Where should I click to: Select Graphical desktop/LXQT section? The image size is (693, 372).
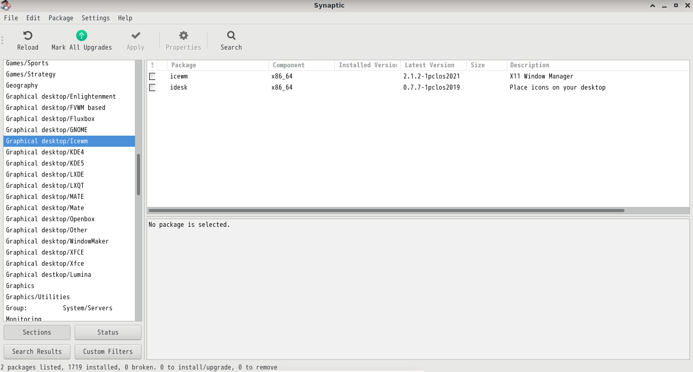point(69,186)
